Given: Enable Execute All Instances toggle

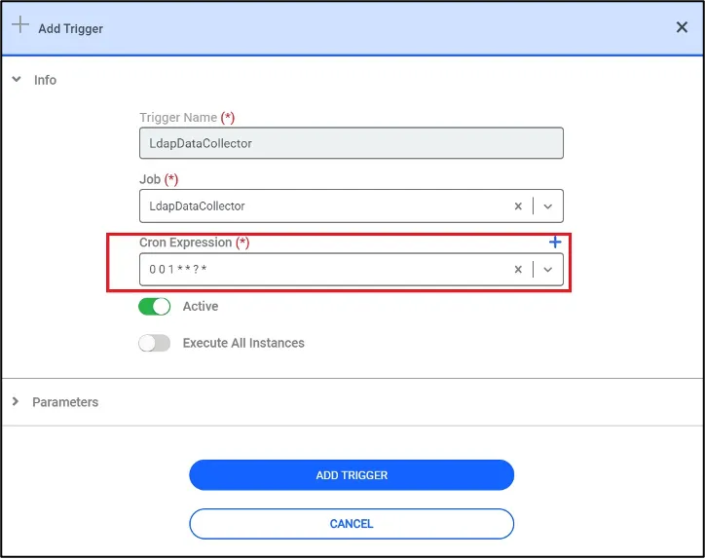Looking at the screenshot, I should point(154,344).
